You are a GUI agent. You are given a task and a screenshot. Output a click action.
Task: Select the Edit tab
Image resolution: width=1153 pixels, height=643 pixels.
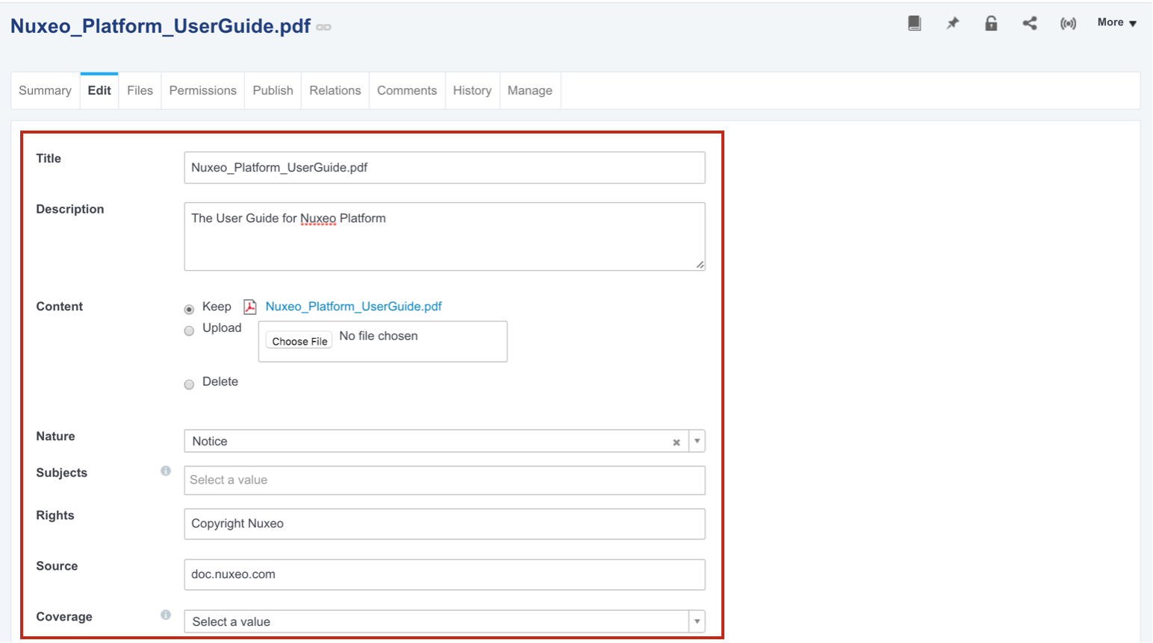coord(99,90)
